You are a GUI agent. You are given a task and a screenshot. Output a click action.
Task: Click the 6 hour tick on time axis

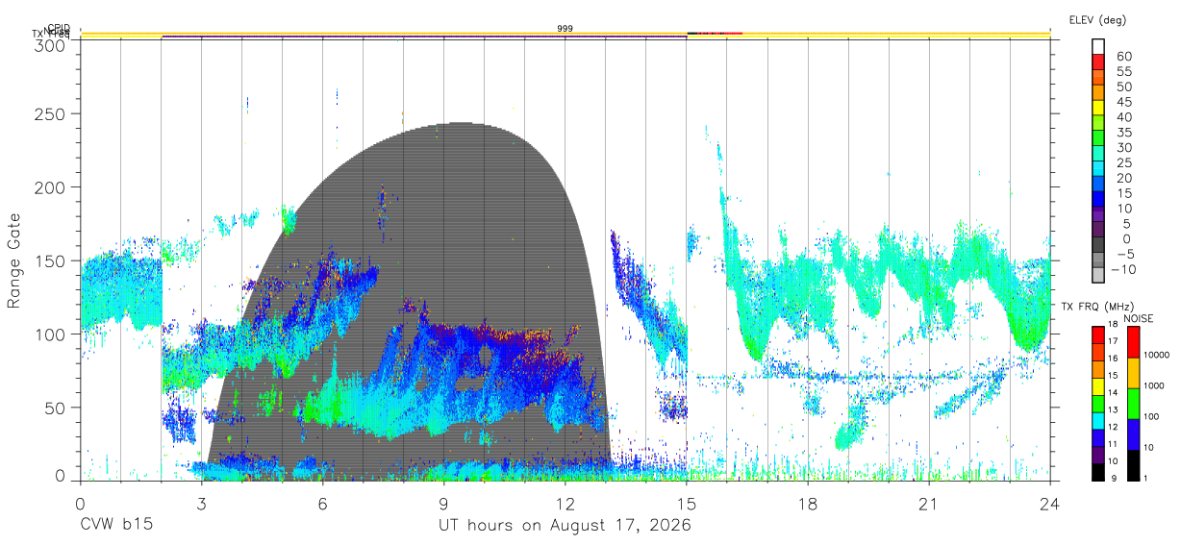pos(323,504)
